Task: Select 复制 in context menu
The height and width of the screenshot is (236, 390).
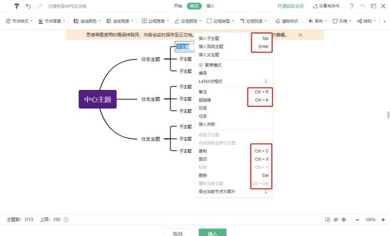Action: point(233,151)
